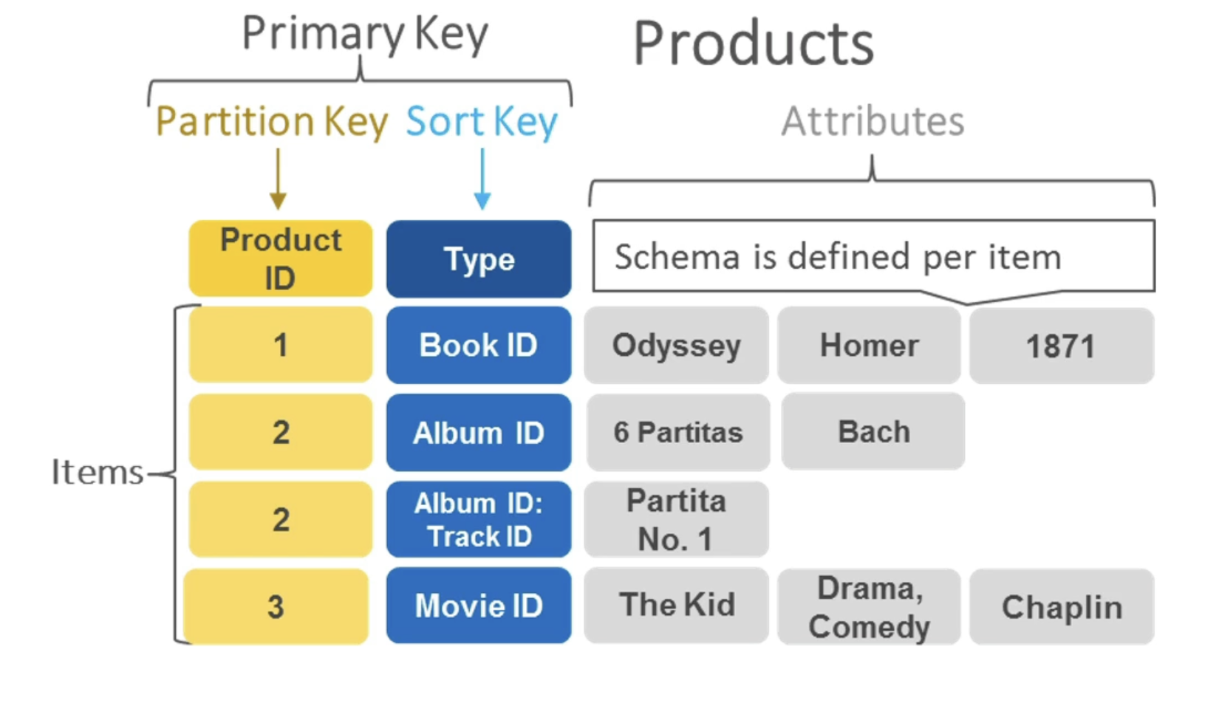
Task: Click the Products title text
Action: [x=754, y=43]
